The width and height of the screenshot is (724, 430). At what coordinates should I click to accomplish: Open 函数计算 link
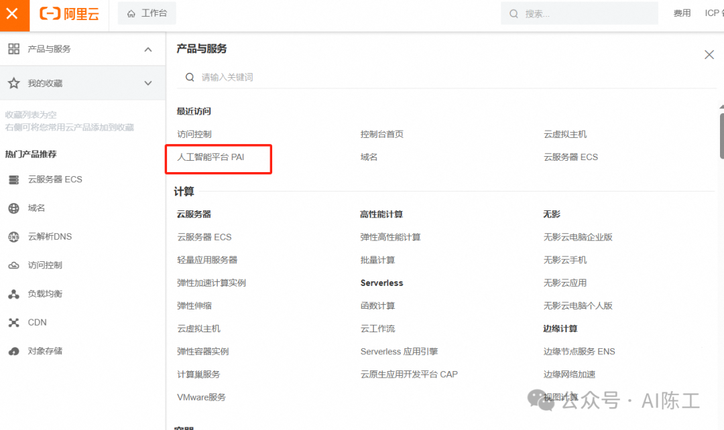377,306
